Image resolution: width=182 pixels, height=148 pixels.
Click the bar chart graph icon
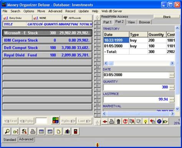(x=67, y=132)
